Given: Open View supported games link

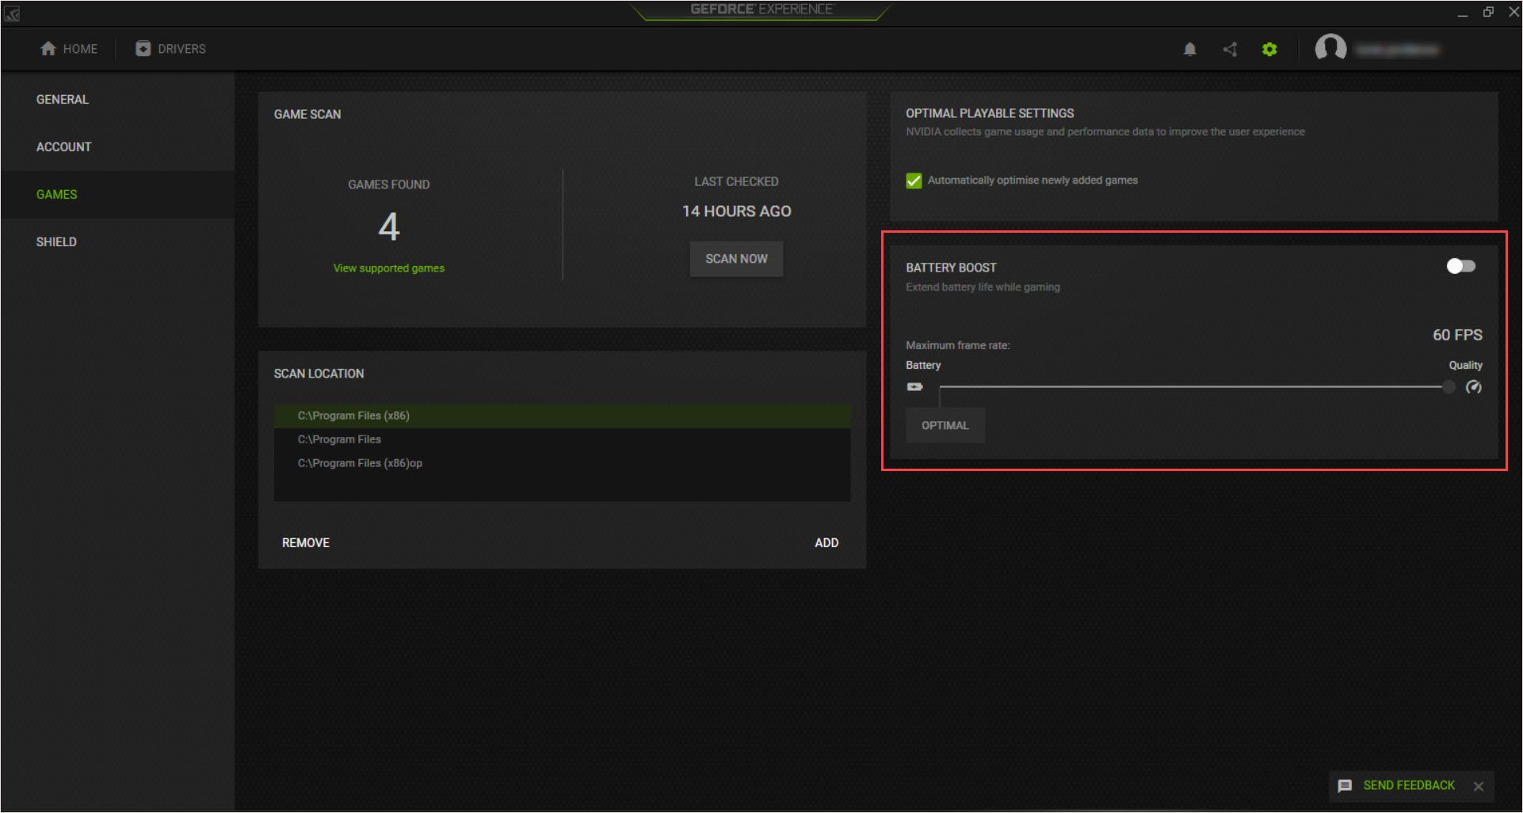Looking at the screenshot, I should 388,268.
